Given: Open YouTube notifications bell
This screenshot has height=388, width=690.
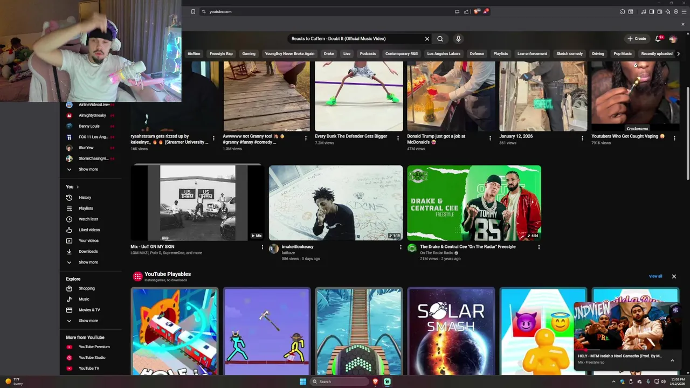Looking at the screenshot, I should pos(658,39).
